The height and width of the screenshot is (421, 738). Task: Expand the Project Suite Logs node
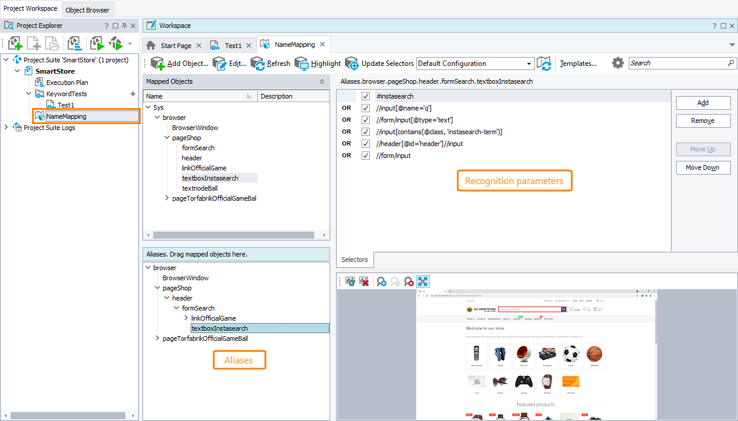tap(7, 128)
